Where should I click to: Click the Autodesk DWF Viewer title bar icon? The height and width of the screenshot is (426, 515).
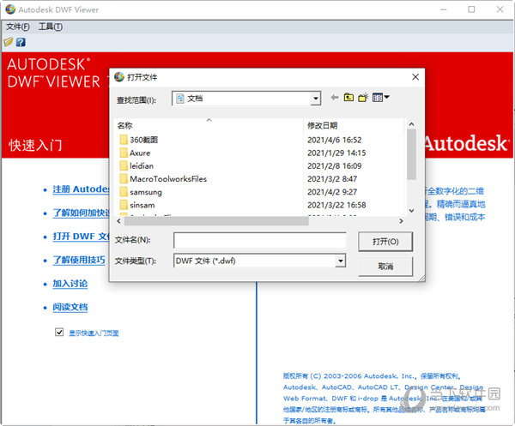click(10, 9)
